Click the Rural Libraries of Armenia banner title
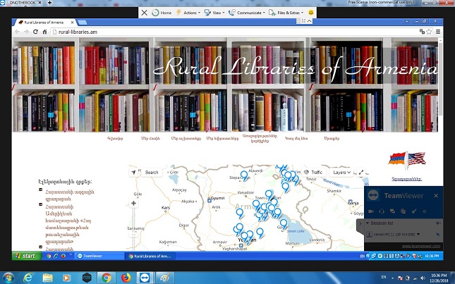The width and height of the screenshot is (455, 284). 295,67
